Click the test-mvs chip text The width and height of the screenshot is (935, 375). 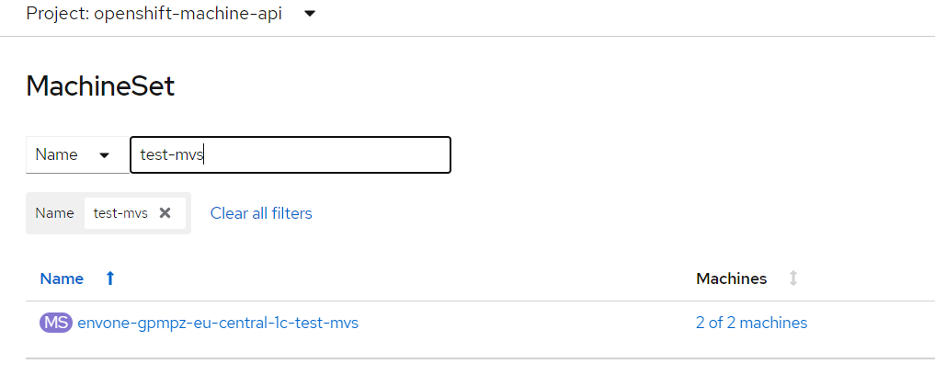coord(120,213)
